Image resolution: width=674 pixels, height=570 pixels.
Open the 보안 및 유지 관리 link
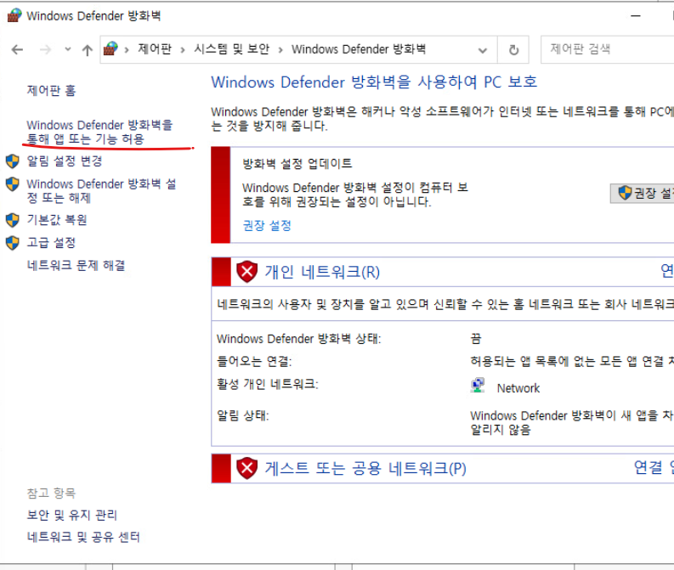pyautogui.click(x=71, y=515)
